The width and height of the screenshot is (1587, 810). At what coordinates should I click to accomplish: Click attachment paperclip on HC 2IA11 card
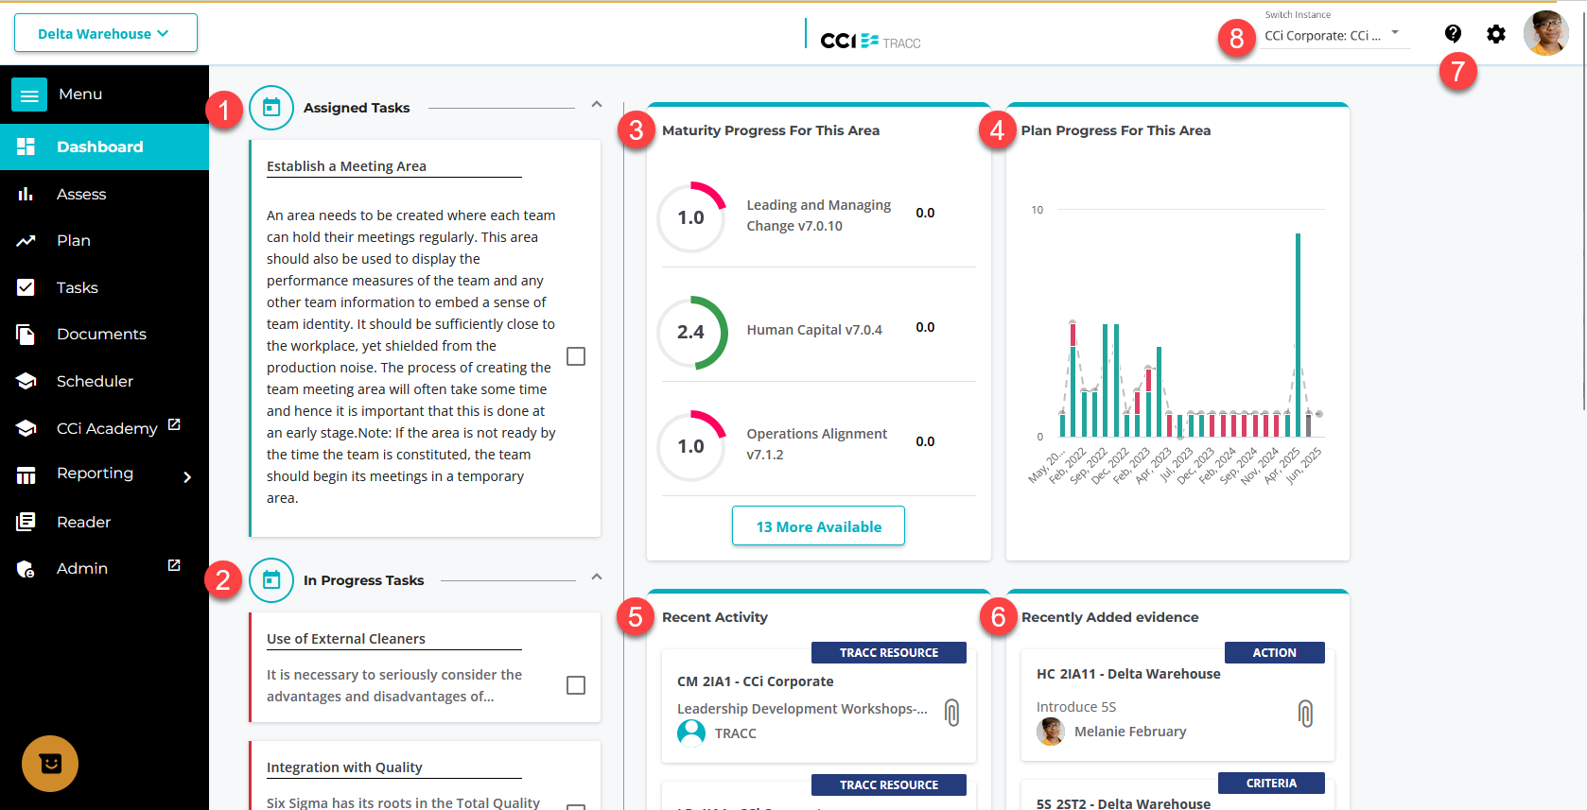tap(1305, 713)
